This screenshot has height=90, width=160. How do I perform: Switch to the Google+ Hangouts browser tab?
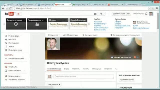[x=80, y=4]
